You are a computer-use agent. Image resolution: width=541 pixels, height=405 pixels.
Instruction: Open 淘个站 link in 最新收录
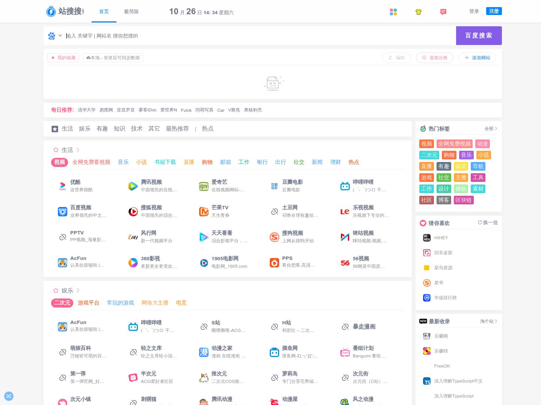[x=488, y=321]
